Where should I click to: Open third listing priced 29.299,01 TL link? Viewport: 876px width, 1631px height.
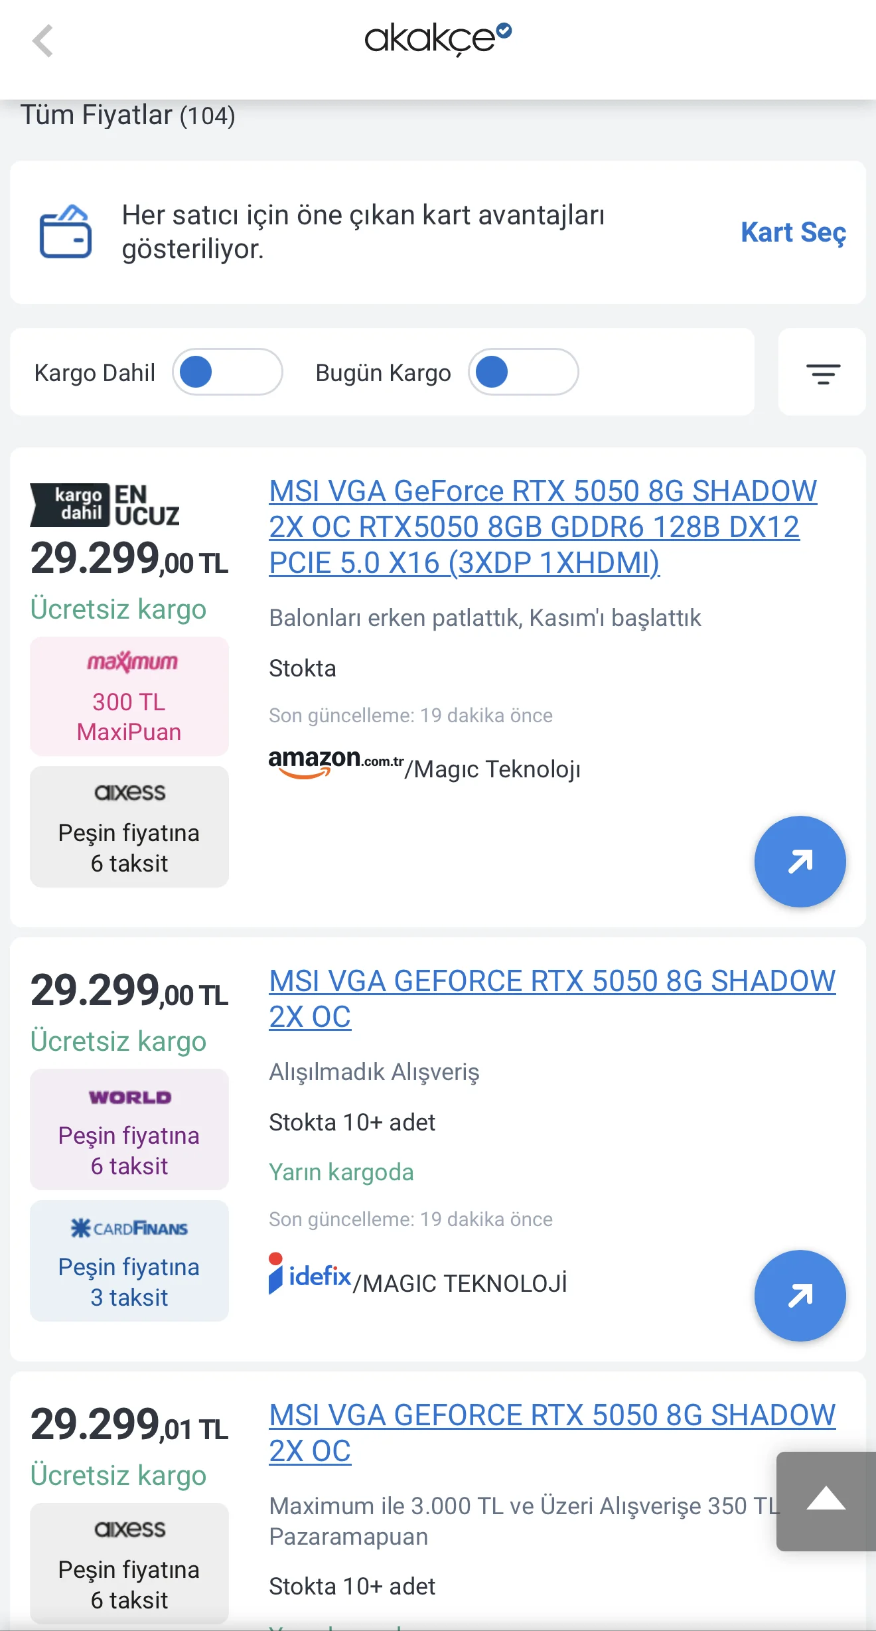click(552, 1433)
